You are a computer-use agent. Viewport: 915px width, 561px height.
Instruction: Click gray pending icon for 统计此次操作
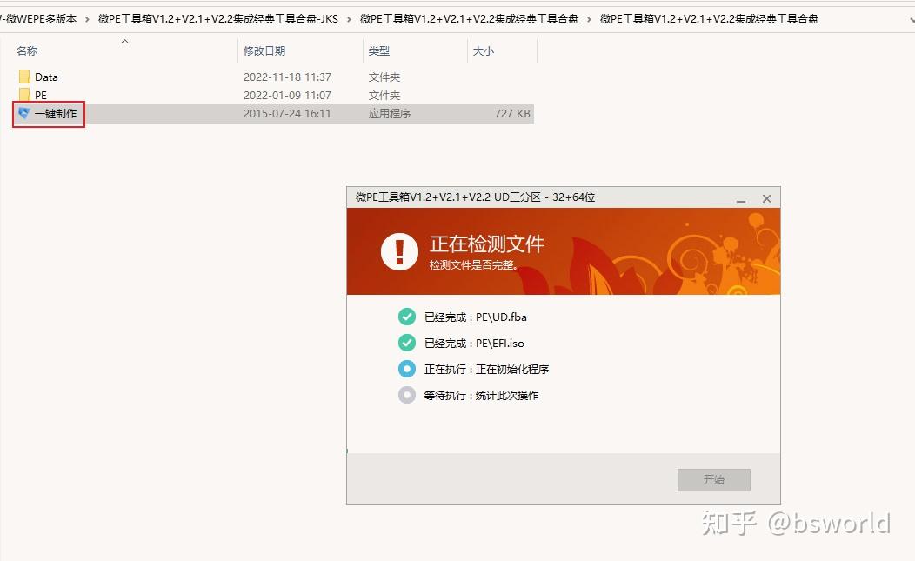coord(407,395)
